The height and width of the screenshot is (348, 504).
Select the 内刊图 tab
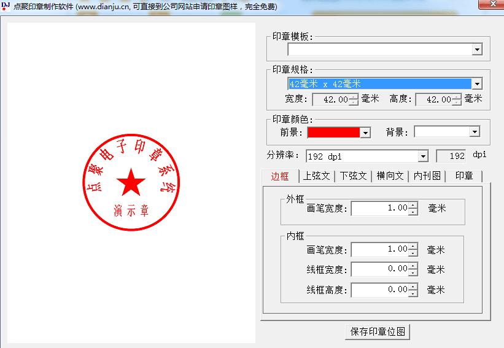(x=427, y=176)
